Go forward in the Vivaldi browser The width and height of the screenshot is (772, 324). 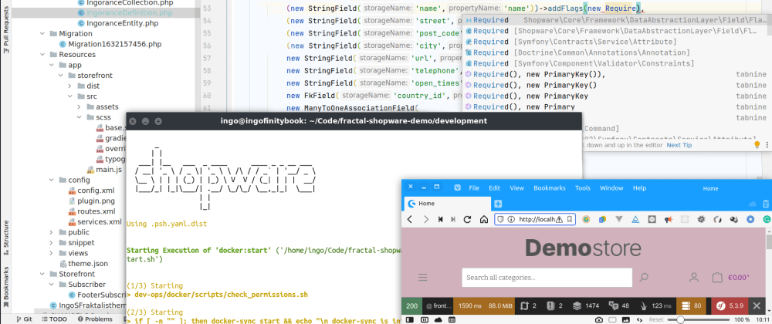point(426,219)
